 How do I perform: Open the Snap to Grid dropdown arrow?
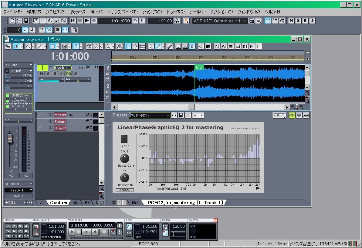point(58,47)
